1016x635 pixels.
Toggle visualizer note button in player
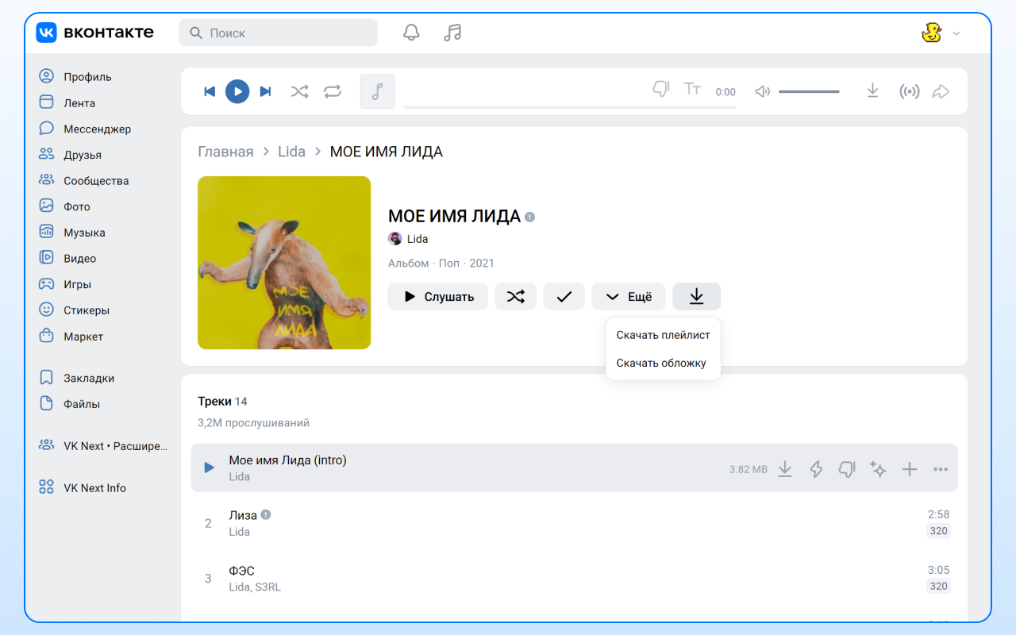click(x=377, y=90)
